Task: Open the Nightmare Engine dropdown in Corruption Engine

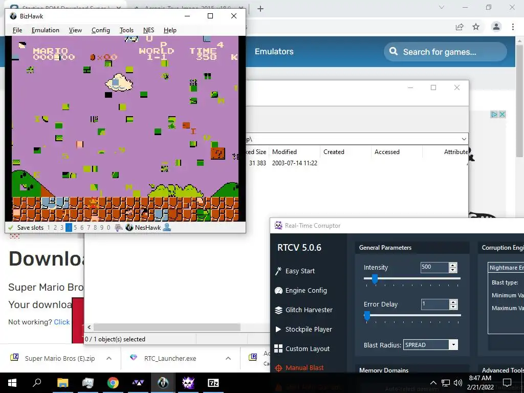Action: (x=506, y=268)
